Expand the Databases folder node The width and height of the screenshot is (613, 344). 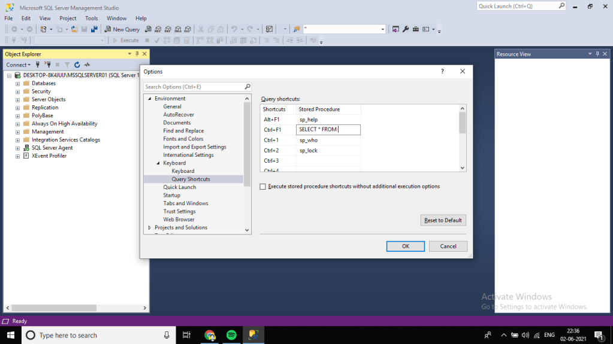18,84
